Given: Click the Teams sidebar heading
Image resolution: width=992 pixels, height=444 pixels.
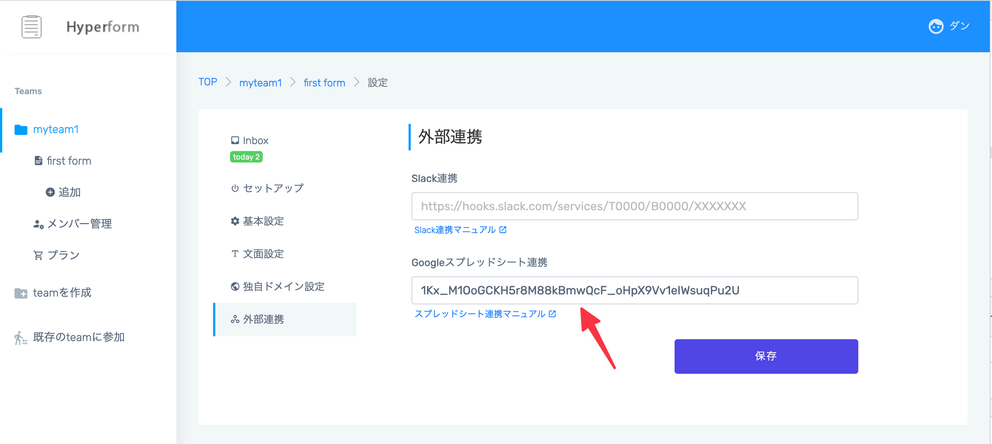Looking at the screenshot, I should pyautogui.click(x=28, y=91).
